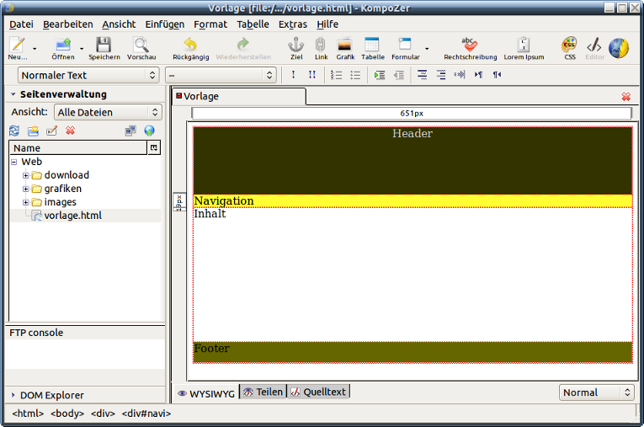
Task: Switch to WYSIWYG view
Action: [x=206, y=393]
